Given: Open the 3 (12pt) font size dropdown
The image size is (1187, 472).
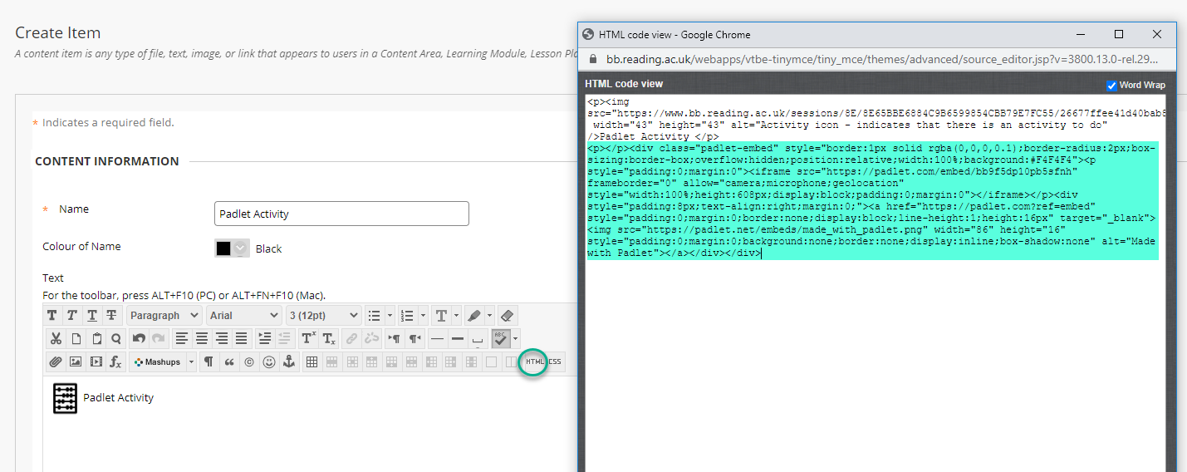Looking at the screenshot, I should coord(323,316).
